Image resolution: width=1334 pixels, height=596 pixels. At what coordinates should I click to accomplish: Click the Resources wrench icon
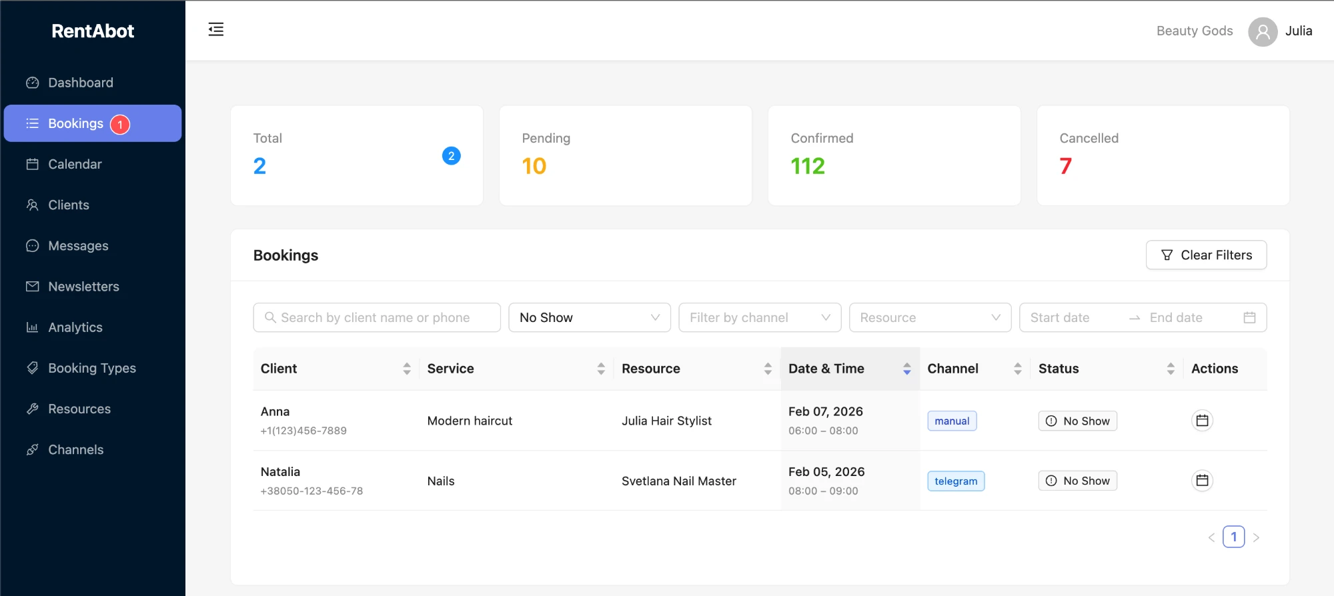click(32, 409)
